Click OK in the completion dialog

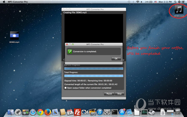[x=116, y=58]
